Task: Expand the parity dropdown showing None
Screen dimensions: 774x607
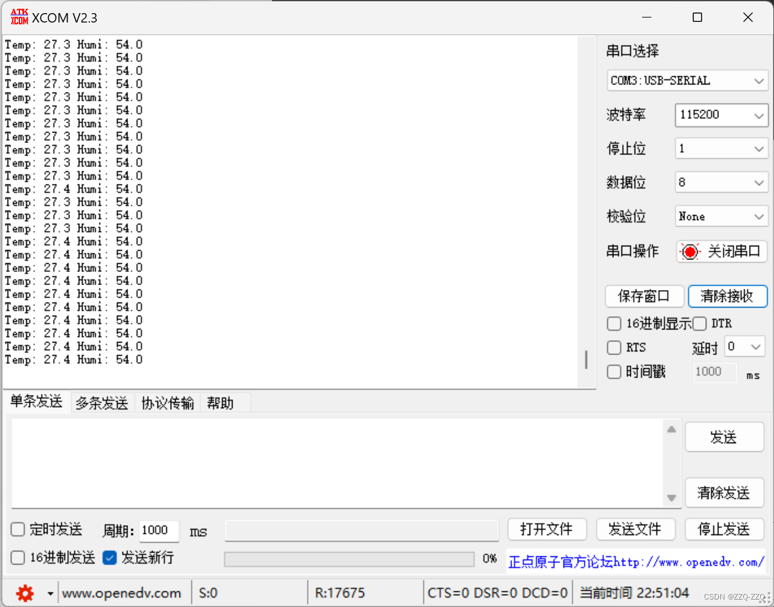Action: pos(721,216)
